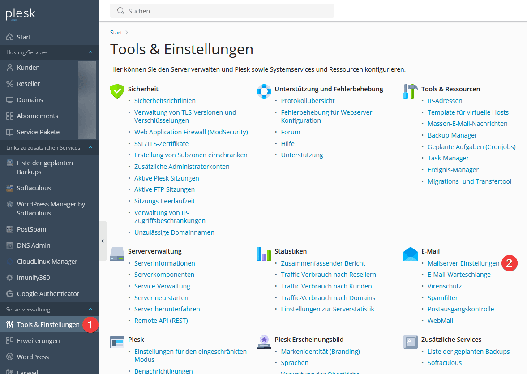The image size is (527, 374).
Task: Collapse the Hosting-Services sidebar section
Action: click(90, 52)
